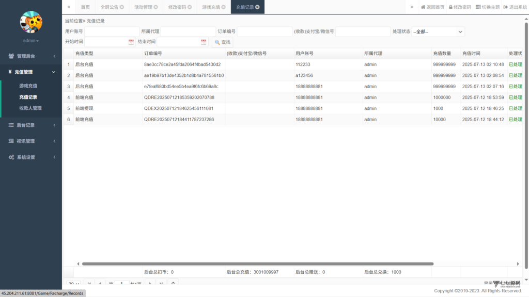Viewport: 529px width, 297px height.
Task: Click 返回首页 home link in top bar
Action: (x=432, y=7)
